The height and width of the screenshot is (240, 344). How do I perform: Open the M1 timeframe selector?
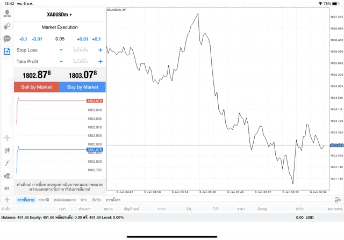coord(7,188)
